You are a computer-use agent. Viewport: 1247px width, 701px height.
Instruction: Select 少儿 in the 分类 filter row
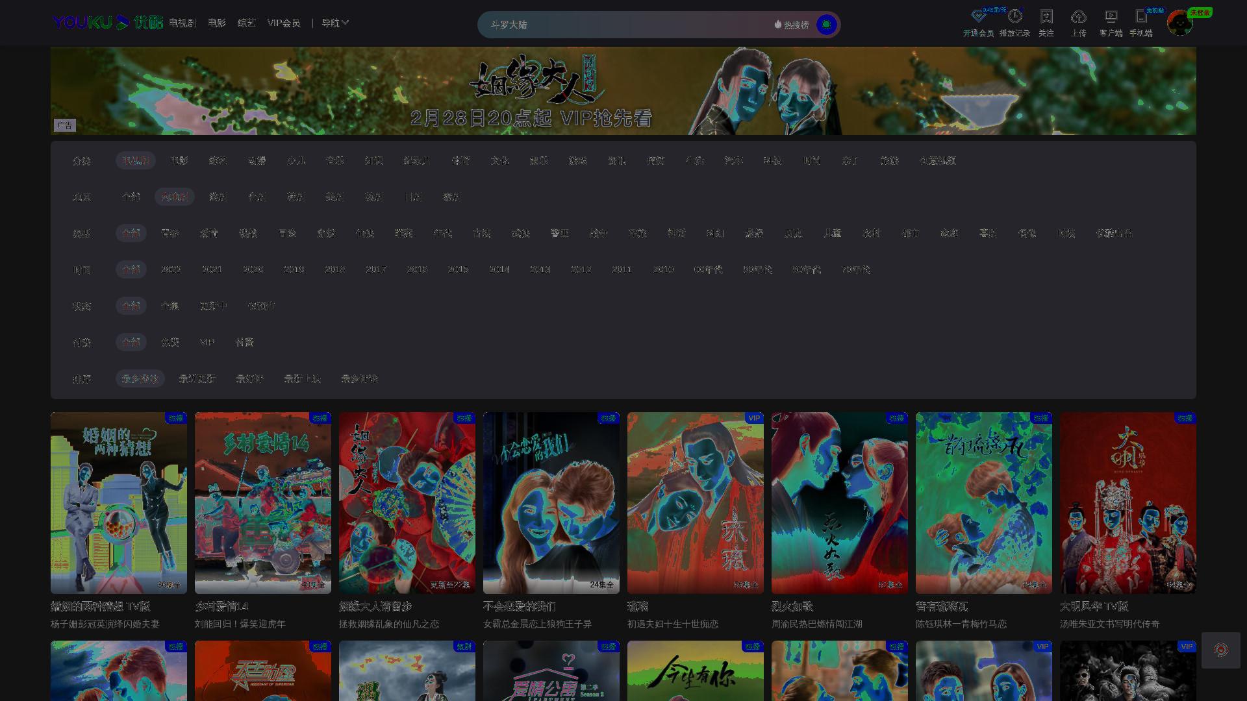pyautogui.click(x=296, y=160)
